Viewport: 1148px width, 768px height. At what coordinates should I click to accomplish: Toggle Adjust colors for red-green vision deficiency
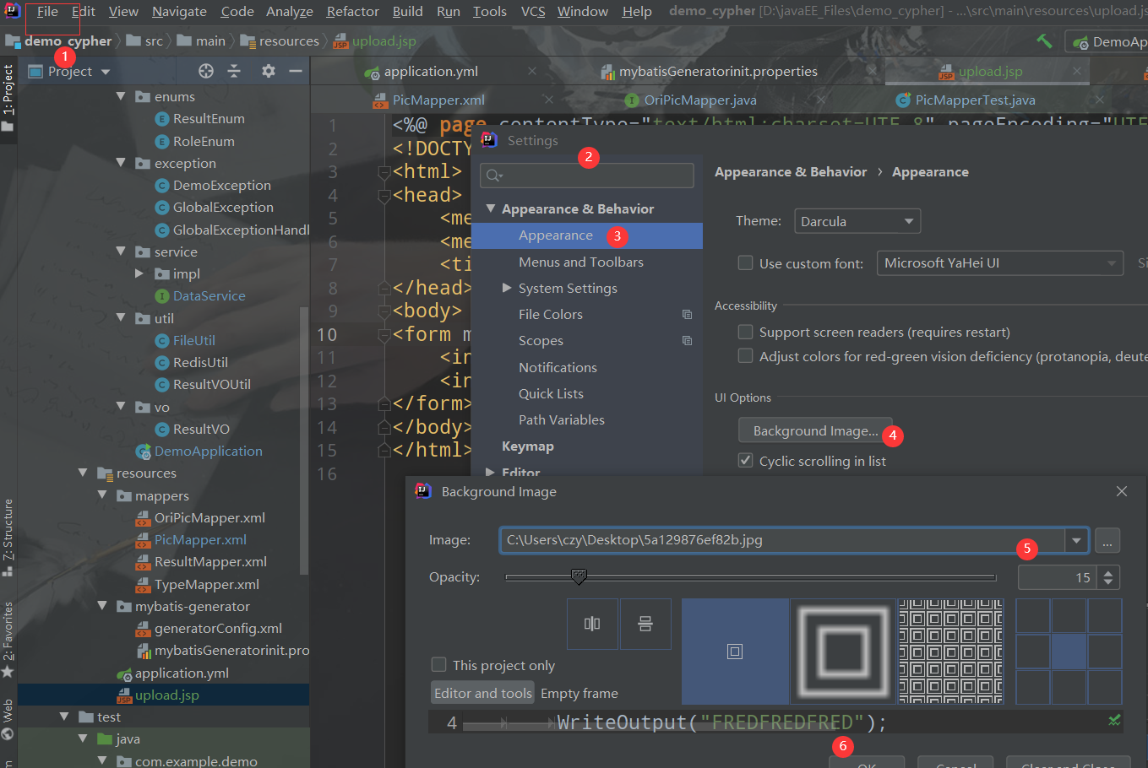pyautogui.click(x=745, y=356)
